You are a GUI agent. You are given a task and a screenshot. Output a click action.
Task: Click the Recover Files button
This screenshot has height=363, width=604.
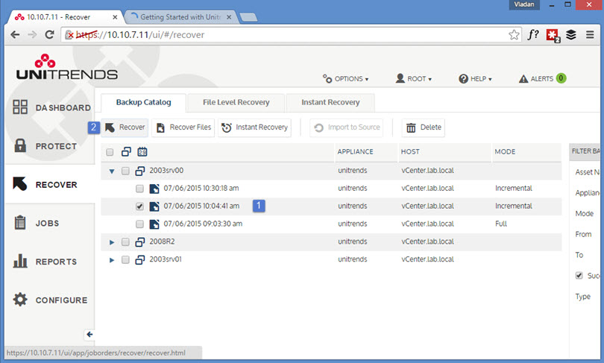(183, 127)
